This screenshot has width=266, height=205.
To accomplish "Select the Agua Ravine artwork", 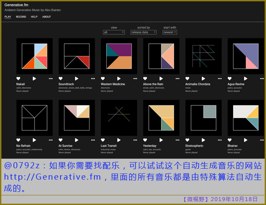I will coord(246,56).
